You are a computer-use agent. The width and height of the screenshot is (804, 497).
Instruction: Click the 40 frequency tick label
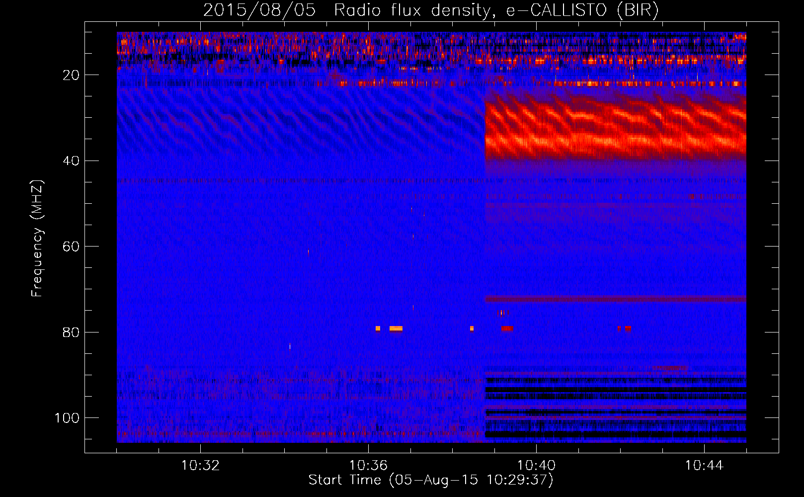pyautogui.click(x=71, y=161)
